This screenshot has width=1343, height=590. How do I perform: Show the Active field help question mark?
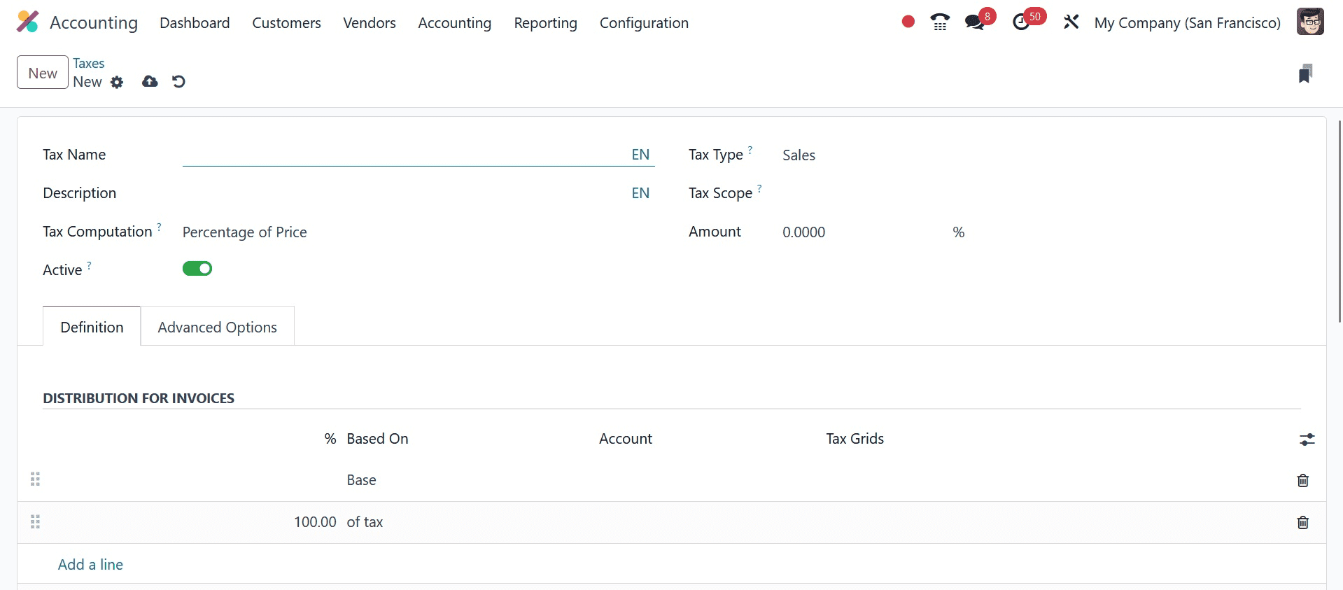[89, 265]
